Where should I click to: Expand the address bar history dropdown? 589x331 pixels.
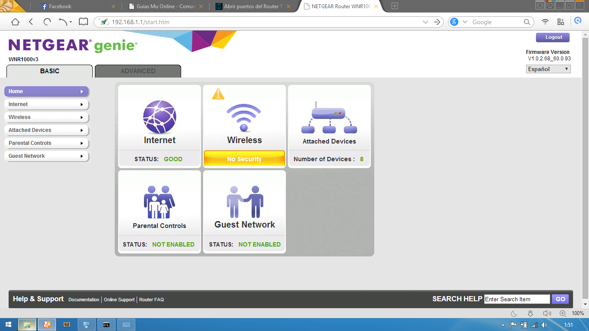[426, 22]
